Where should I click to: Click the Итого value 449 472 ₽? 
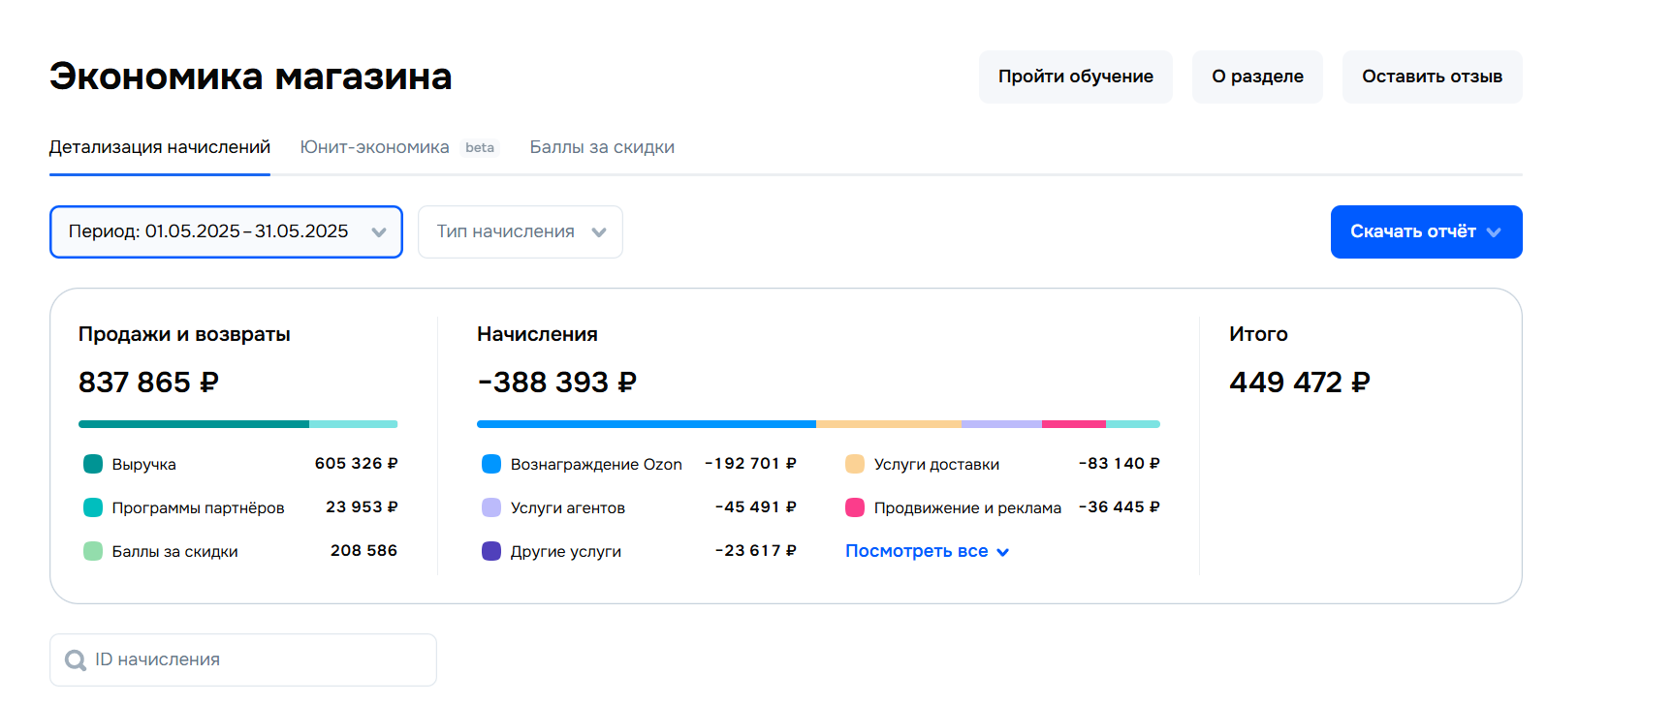click(x=1300, y=383)
